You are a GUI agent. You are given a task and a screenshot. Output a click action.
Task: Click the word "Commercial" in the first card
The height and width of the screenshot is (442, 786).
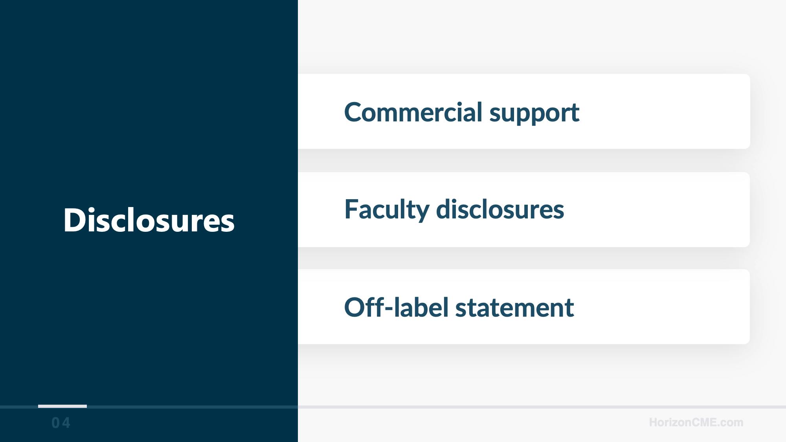point(413,112)
